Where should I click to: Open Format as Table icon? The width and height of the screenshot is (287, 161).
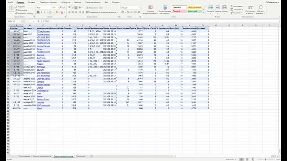[x=165, y=7]
